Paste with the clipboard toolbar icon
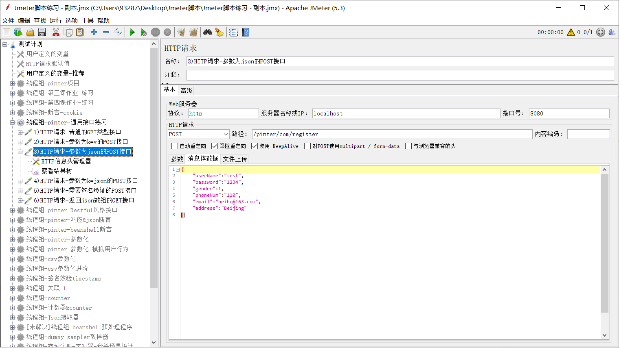619x348 pixels. pyautogui.click(x=80, y=32)
